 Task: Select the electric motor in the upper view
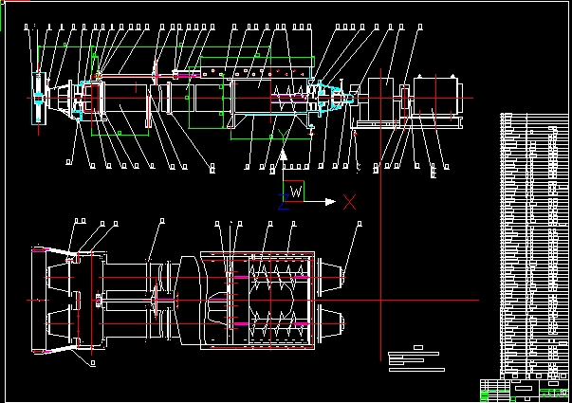point(438,95)
